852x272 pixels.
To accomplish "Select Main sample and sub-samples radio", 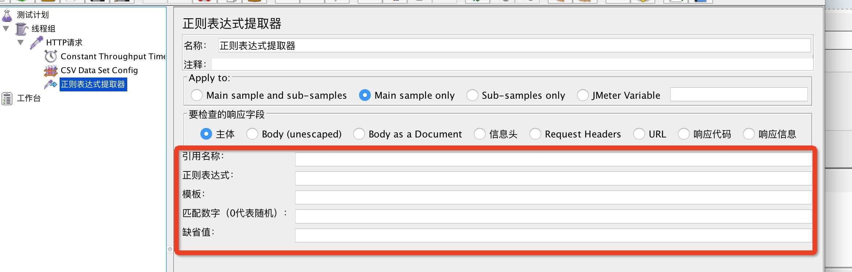I will pos(197,95).
